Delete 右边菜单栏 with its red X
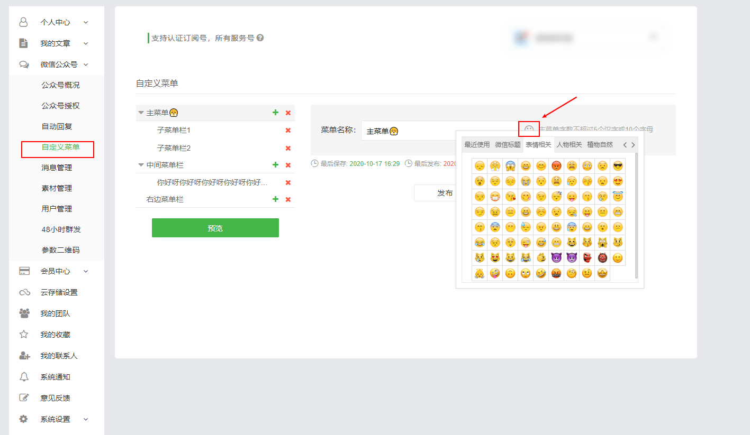This screenshot has height=435, width=750. click(x=288, y=199)
